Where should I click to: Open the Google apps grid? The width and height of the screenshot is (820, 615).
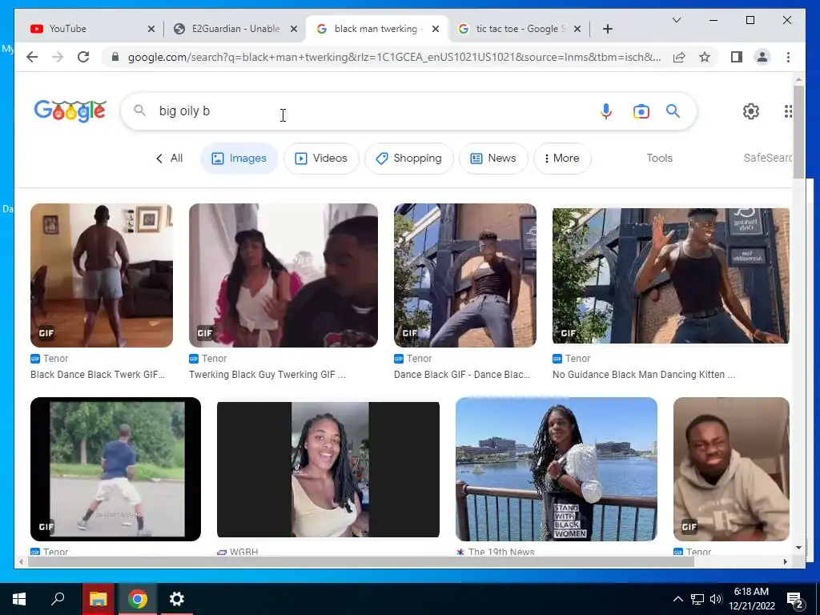[788, 111]
